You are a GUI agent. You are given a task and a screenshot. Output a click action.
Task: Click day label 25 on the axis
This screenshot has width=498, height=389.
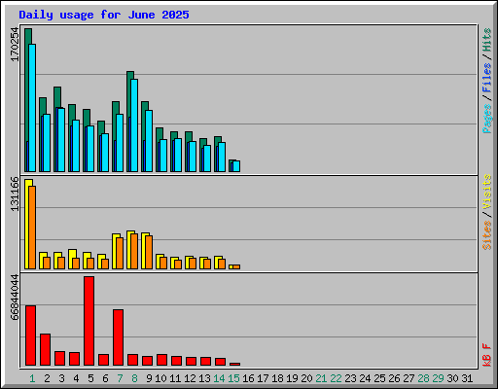[x=379, y=378]
